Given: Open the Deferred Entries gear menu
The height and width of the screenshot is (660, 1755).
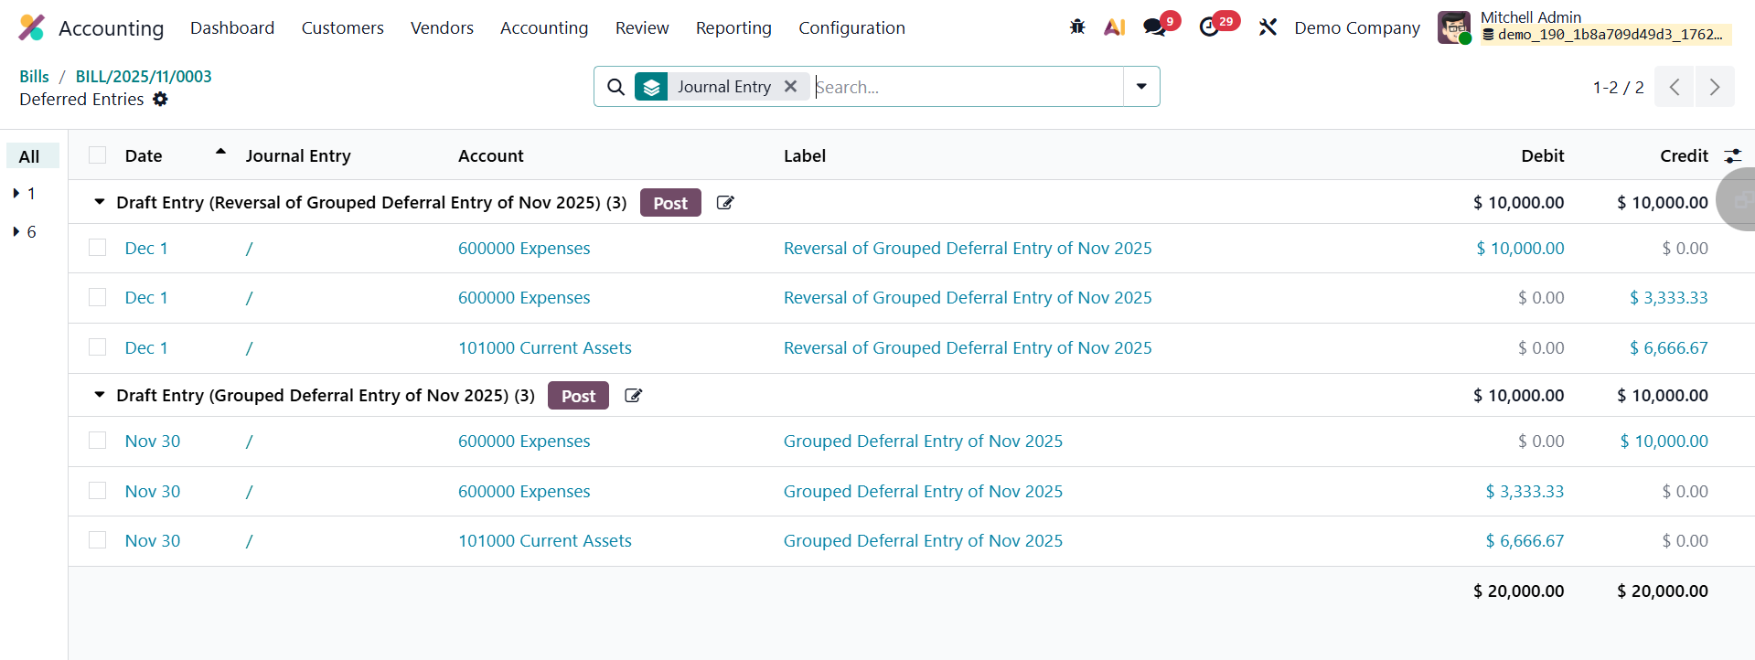Looking at the screenshot, I should tap(161, 99).
